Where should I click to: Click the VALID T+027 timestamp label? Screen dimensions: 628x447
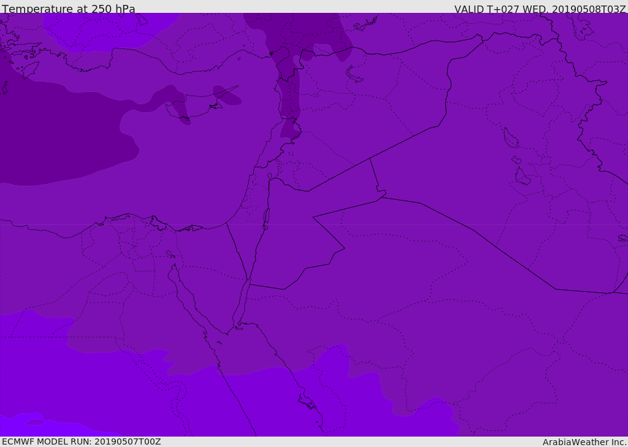540,9
